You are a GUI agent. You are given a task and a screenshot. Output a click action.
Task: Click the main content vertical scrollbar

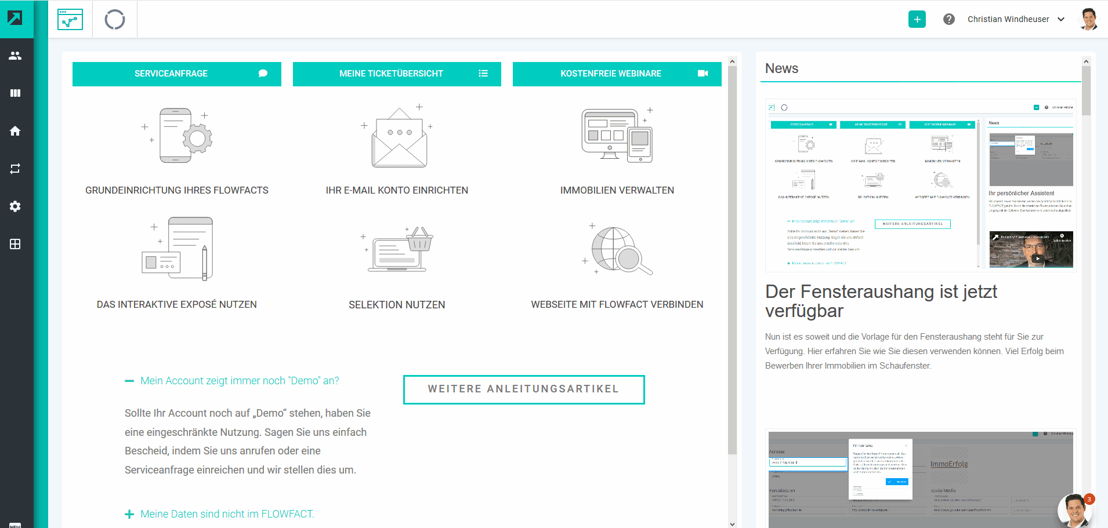click(732, 261)
